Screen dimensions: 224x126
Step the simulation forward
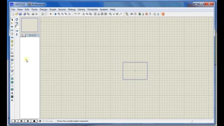(21, 121)
